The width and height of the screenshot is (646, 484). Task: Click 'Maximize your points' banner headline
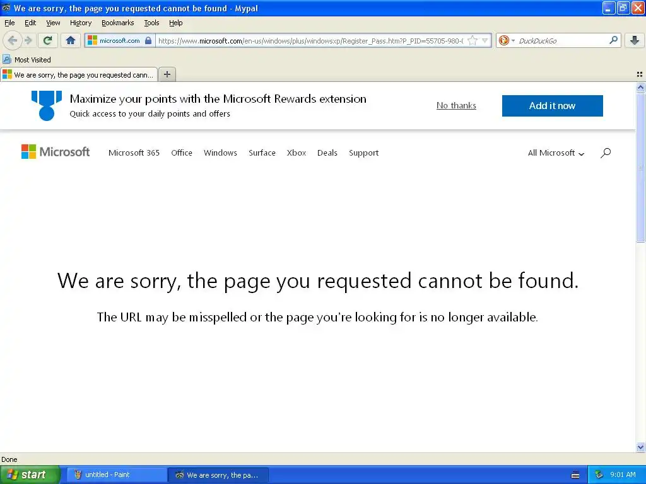[218, 99]
